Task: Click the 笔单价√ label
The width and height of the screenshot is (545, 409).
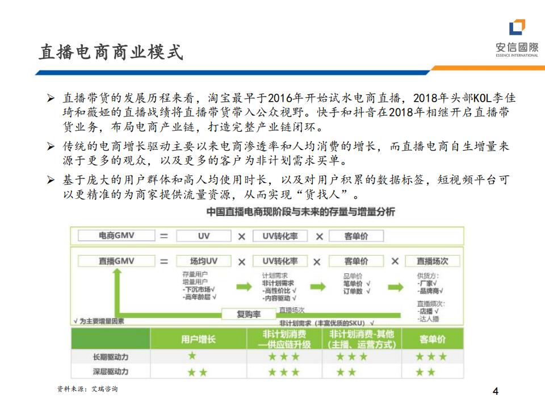Action: pos(357,283)
